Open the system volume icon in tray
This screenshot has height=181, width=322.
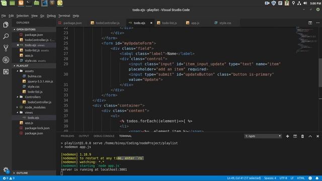pyautogui.click(x=305, y=3)
